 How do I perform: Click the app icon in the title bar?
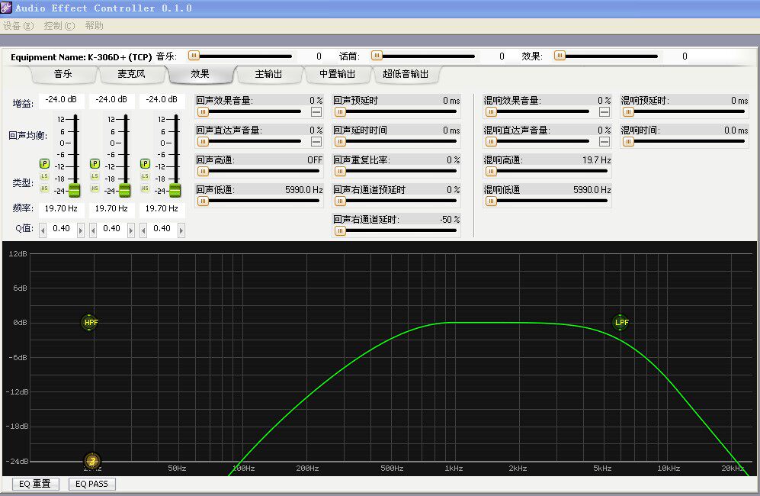click(7, 8)
